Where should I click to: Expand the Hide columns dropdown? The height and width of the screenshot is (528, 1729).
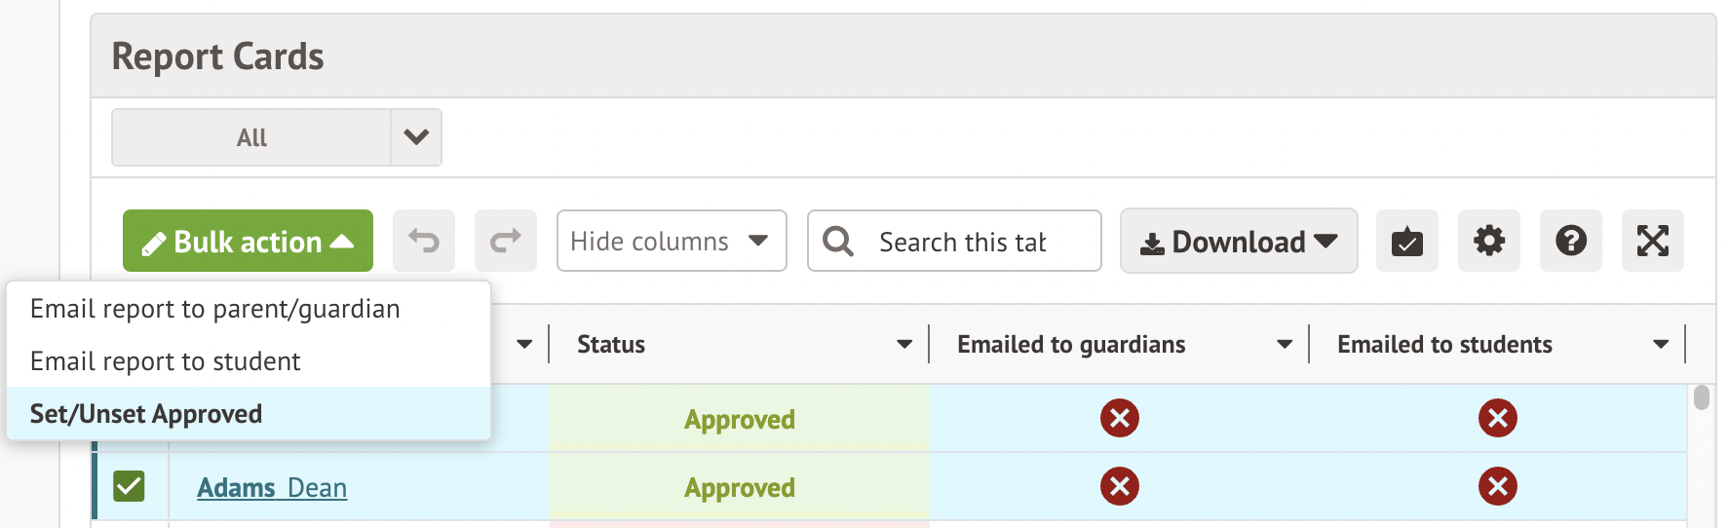[x=672, y=241]
